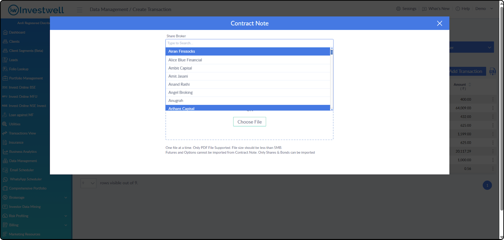
Task: Click the NSE Invest Online icon
Action: (x=5, y=106)
